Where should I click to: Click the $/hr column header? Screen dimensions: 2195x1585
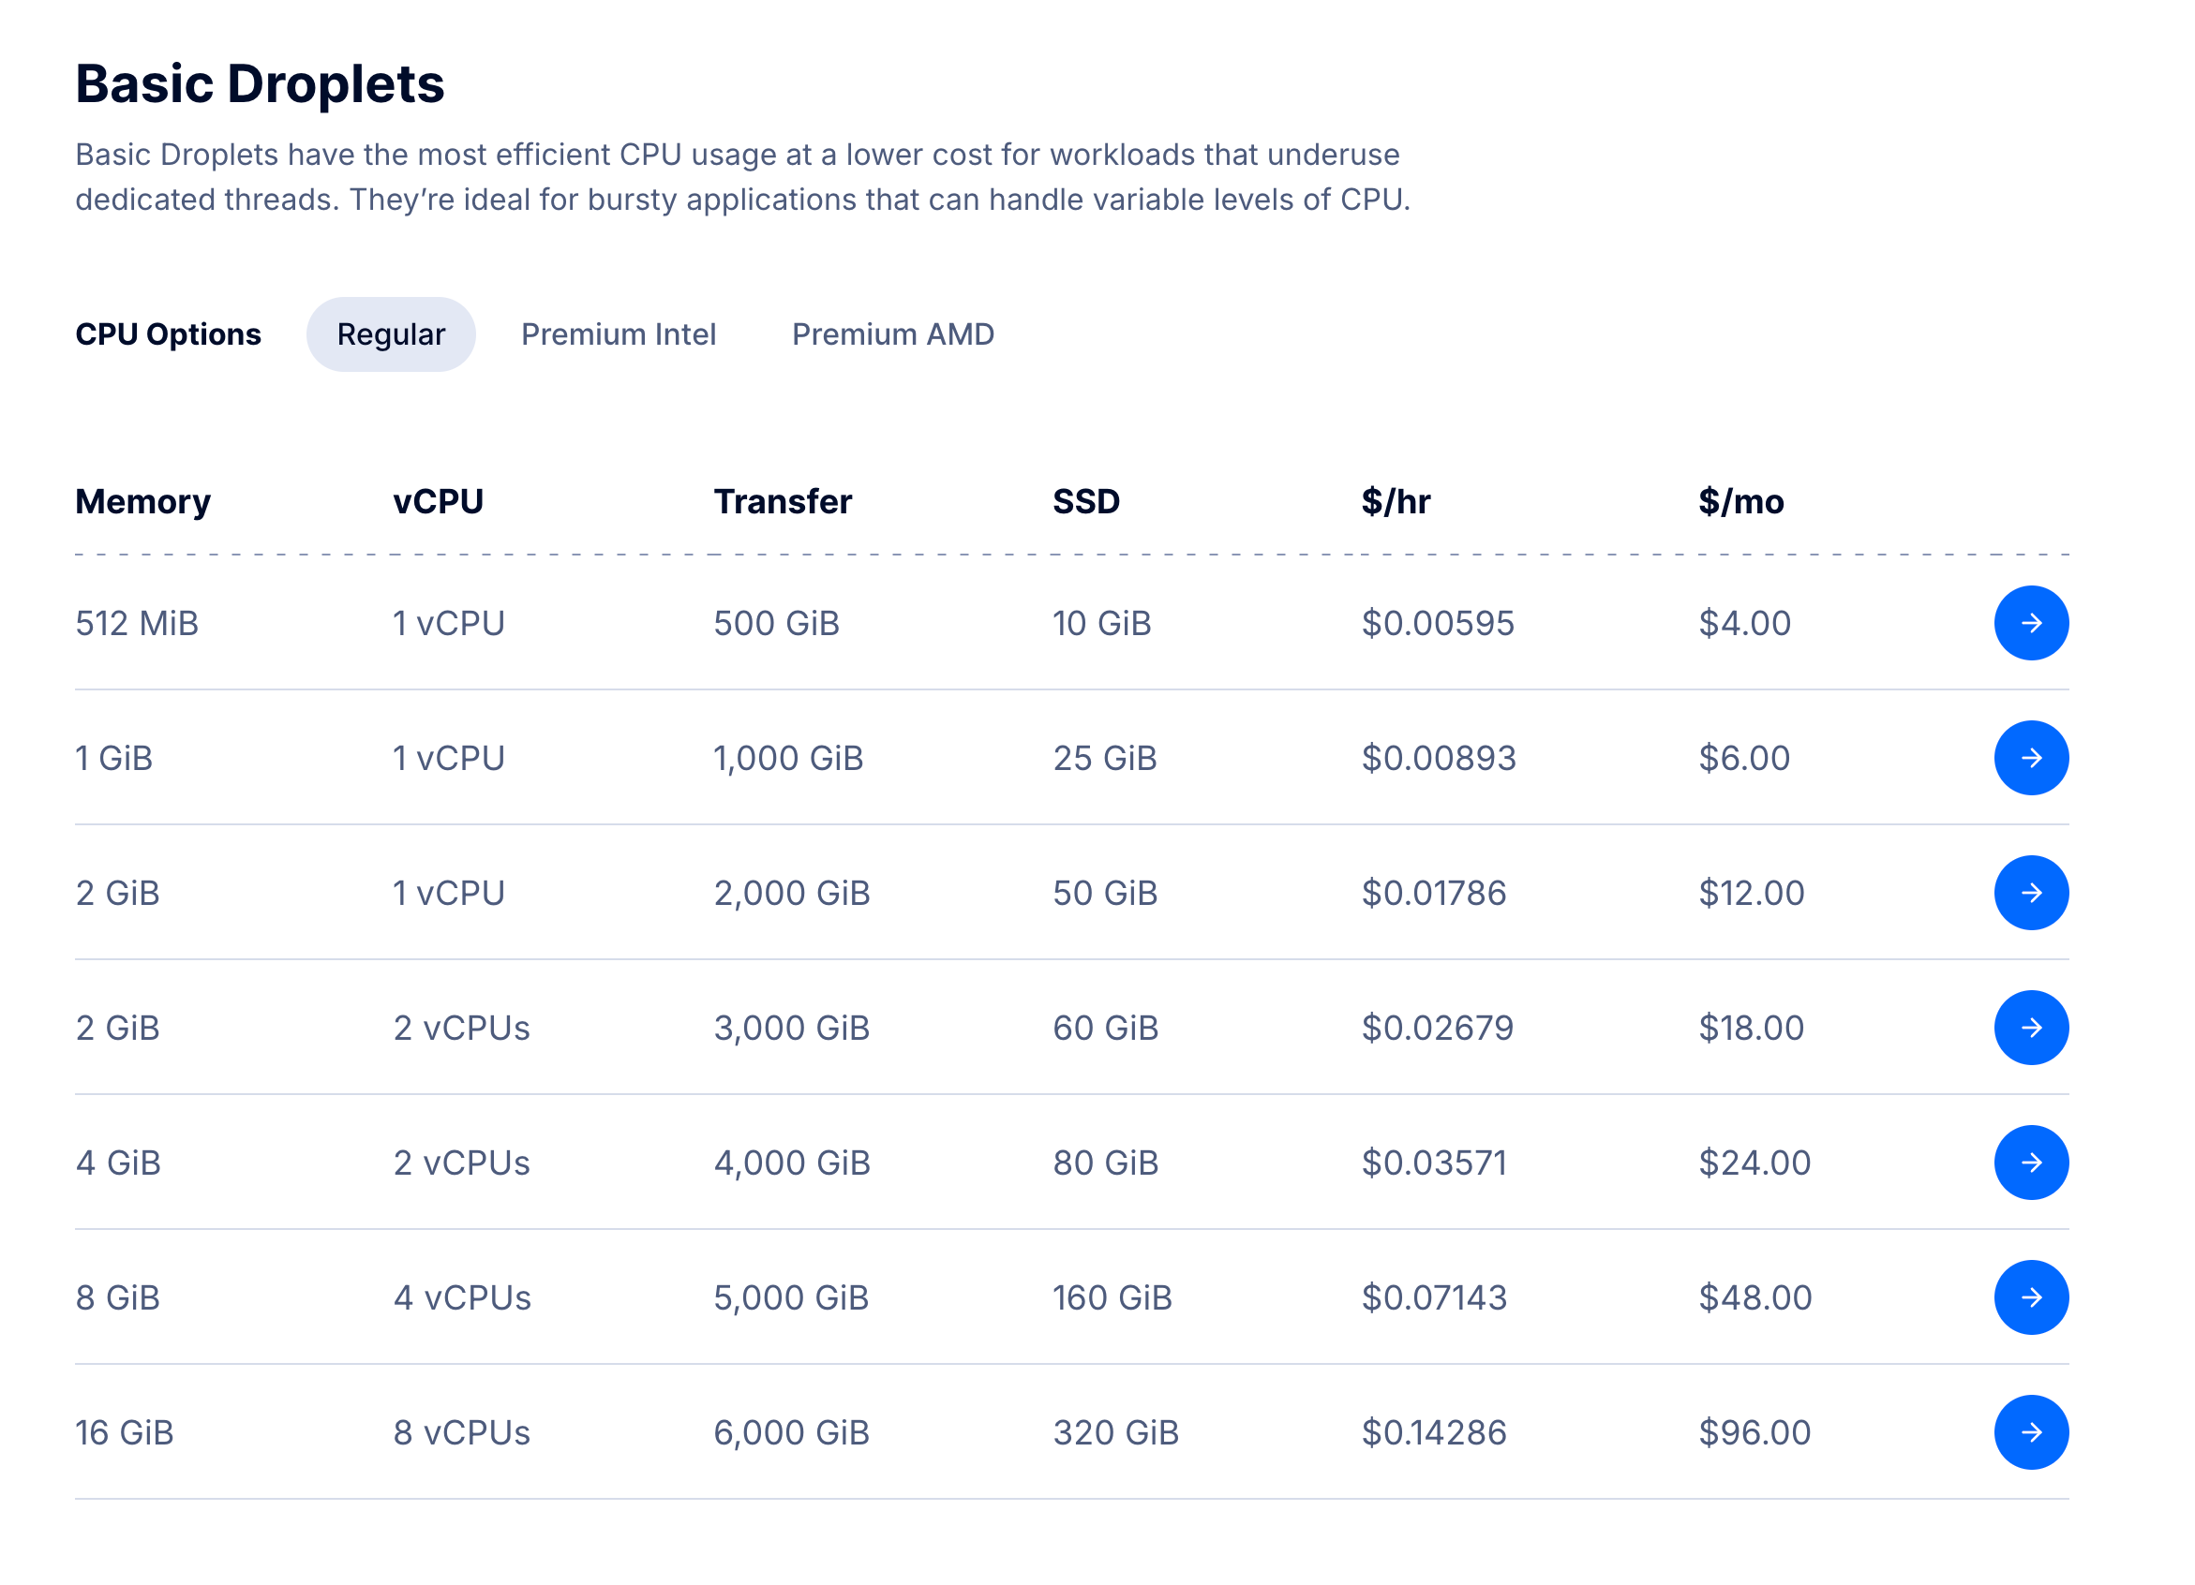point(1396,502)
